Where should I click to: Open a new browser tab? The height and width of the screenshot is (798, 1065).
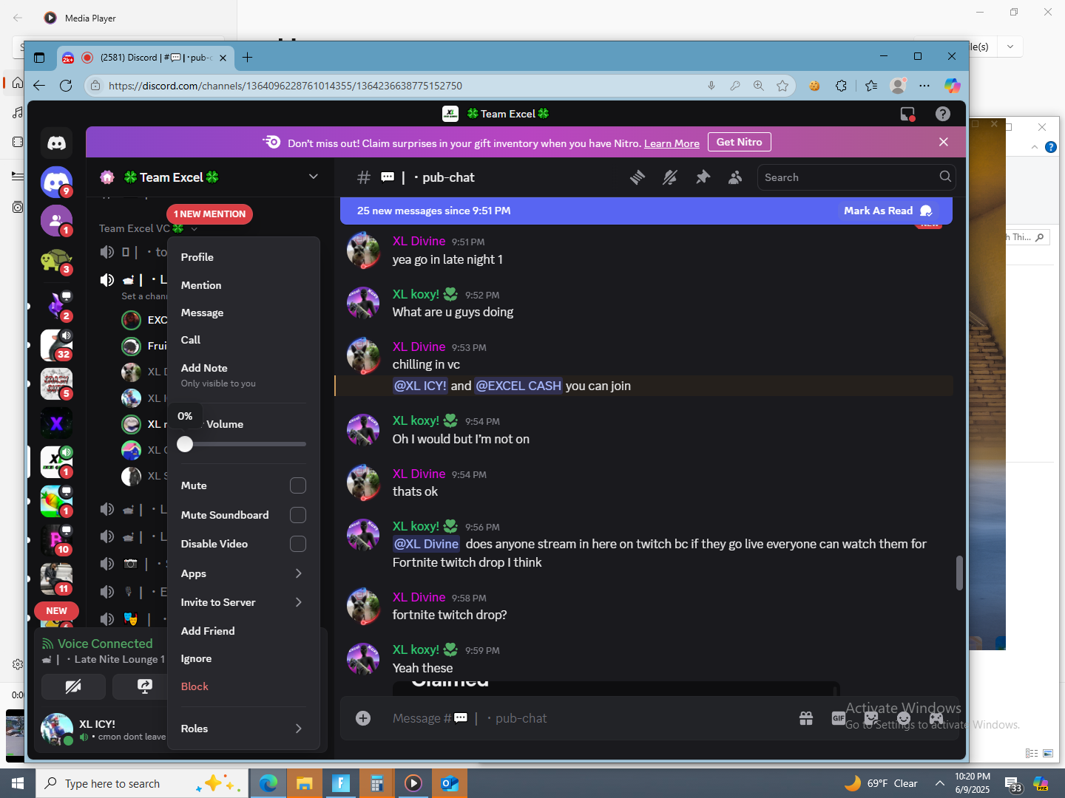[247, 57]
